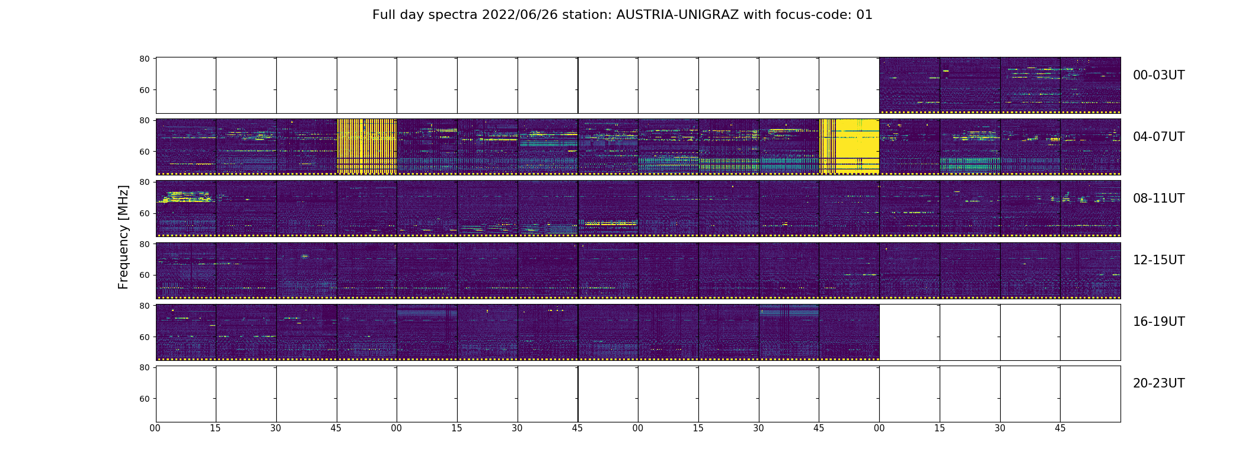Click the 80 tick label of the 00-03UT row
1245x474 pixels.
pos(144,59)
